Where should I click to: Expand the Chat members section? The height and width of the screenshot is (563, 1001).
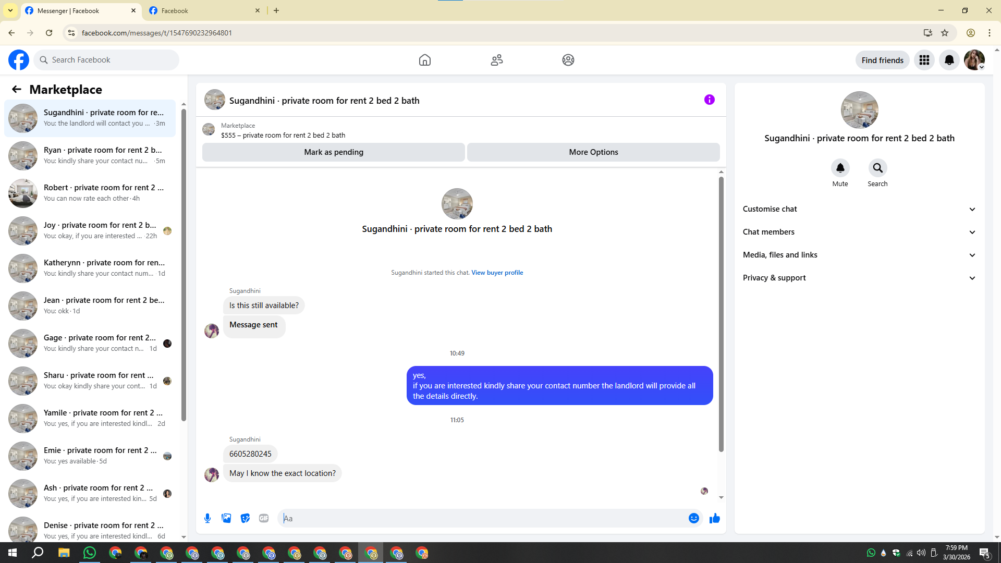coord(859,232)
